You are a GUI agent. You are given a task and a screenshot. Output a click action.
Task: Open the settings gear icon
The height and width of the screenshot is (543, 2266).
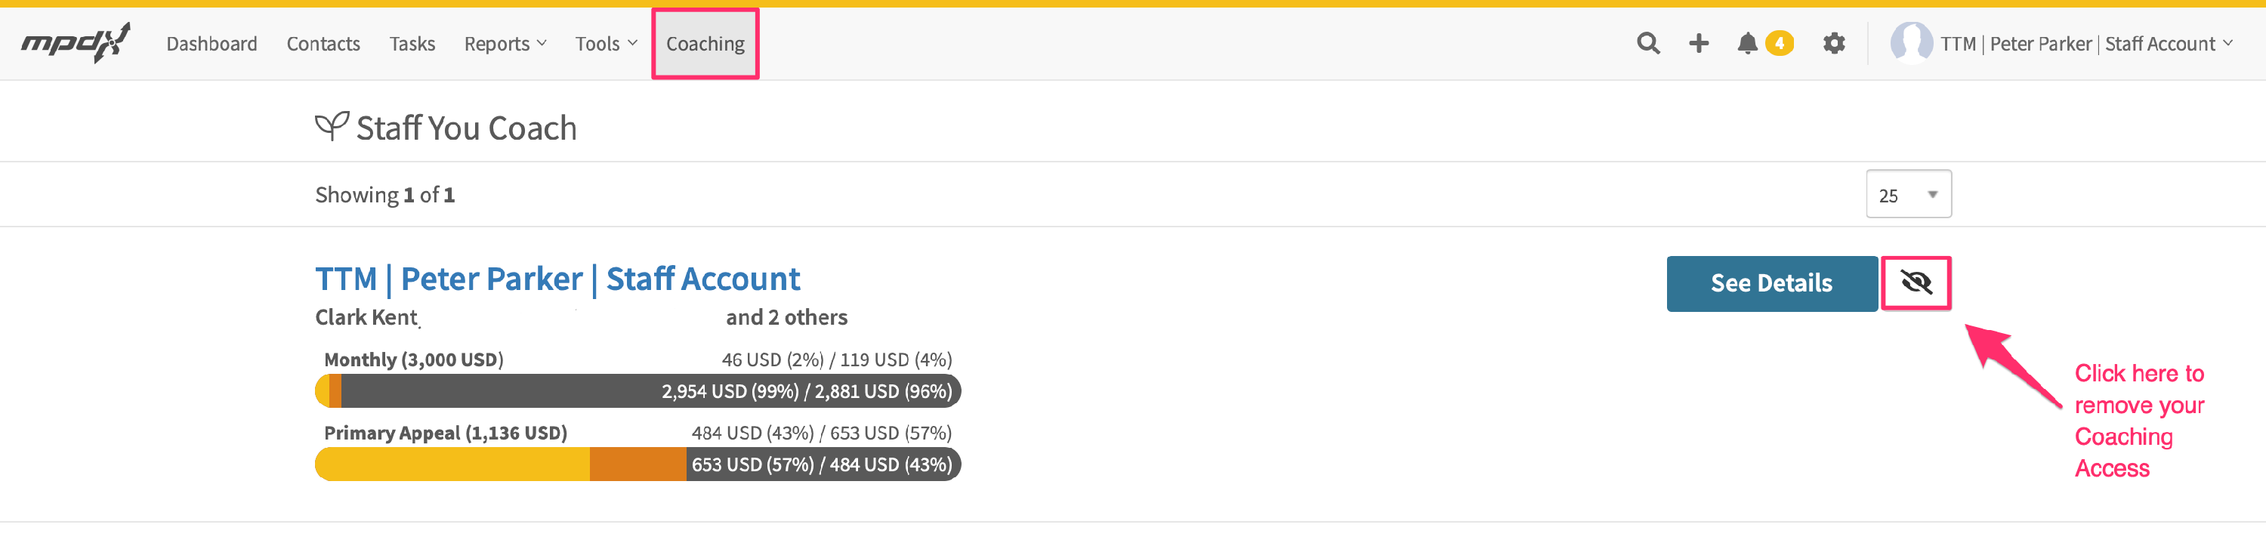1833,43
